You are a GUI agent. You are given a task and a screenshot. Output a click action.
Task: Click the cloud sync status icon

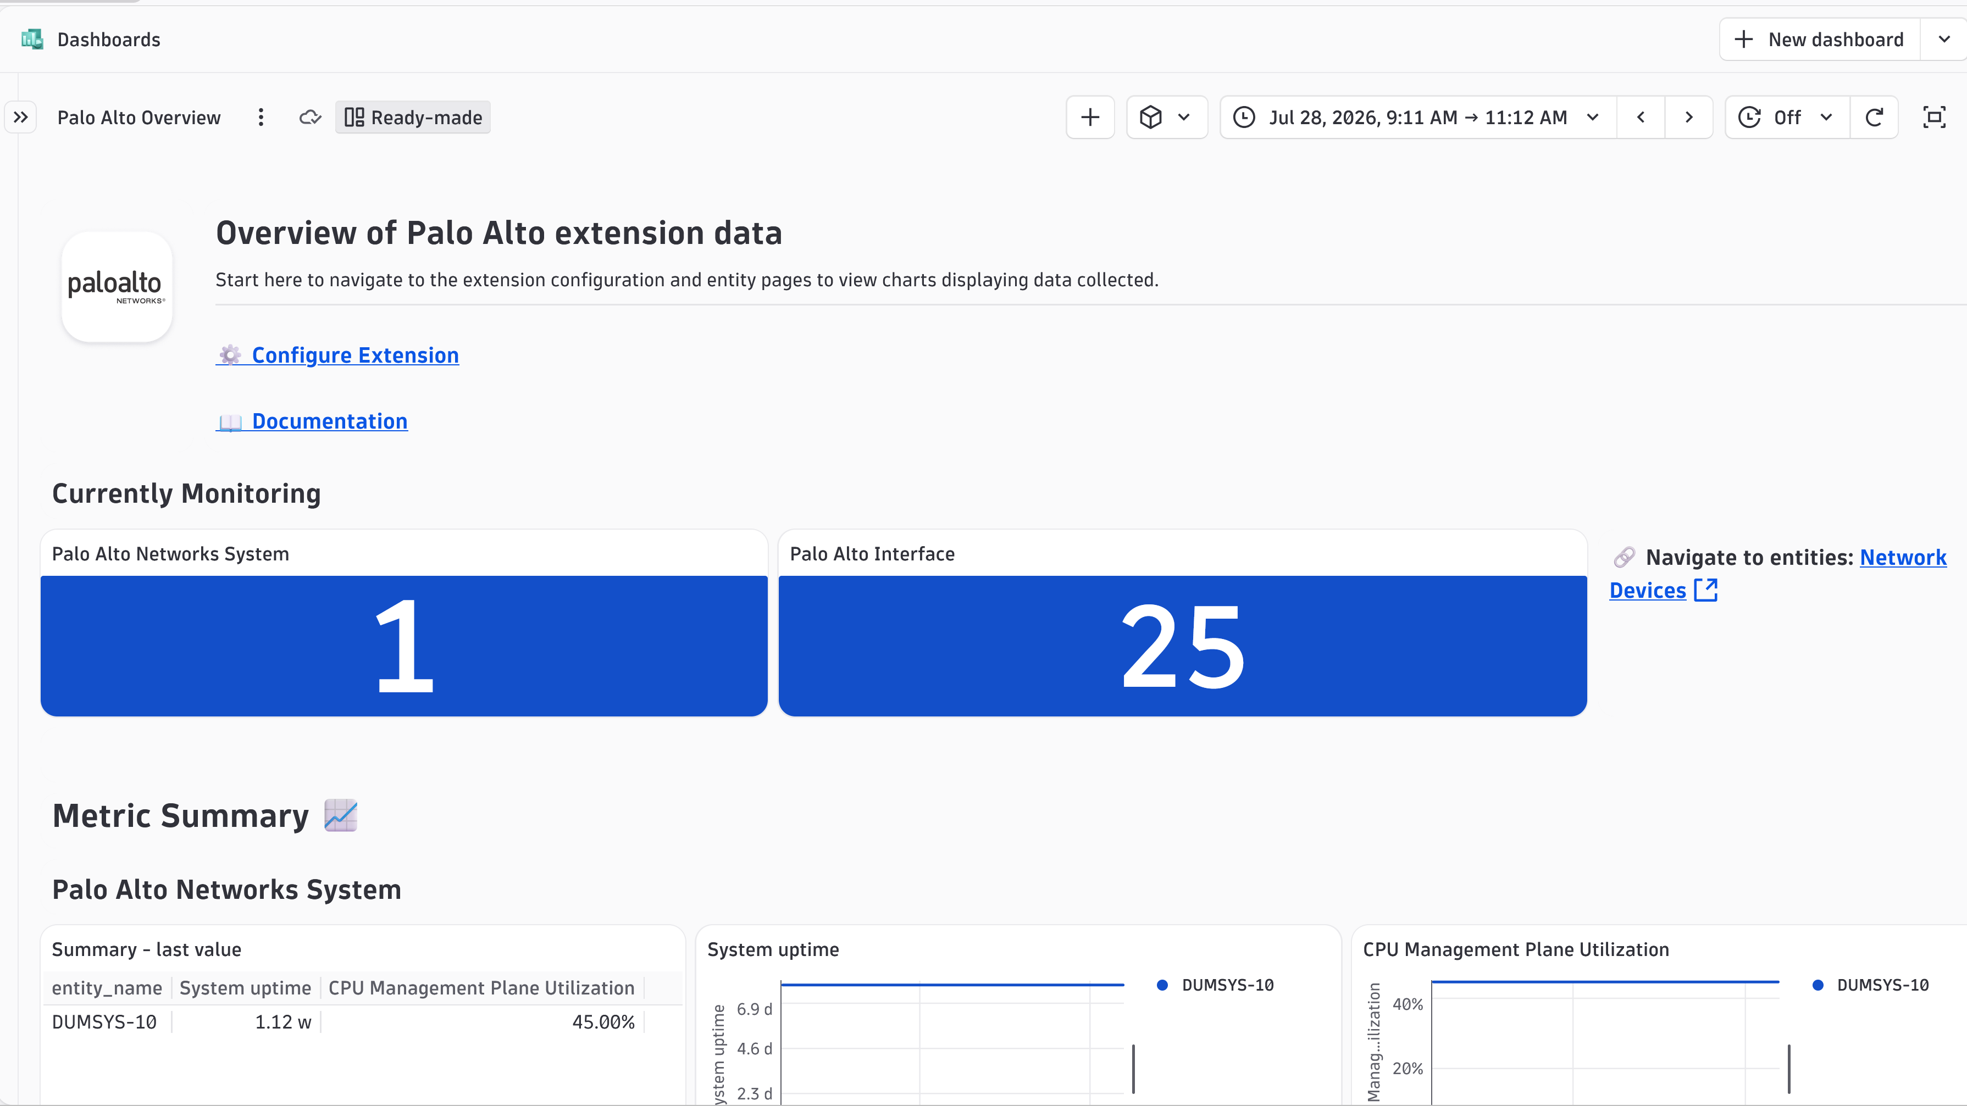tap(310, 118)
